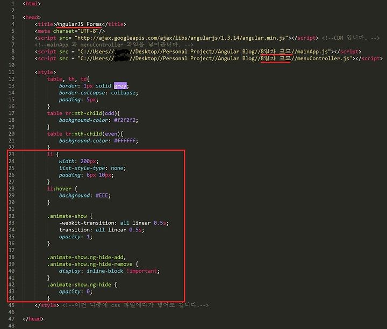Screen dimensions: 387x329
Task: Click the 'table, th, td{' selector
Action: pos(68,79)
